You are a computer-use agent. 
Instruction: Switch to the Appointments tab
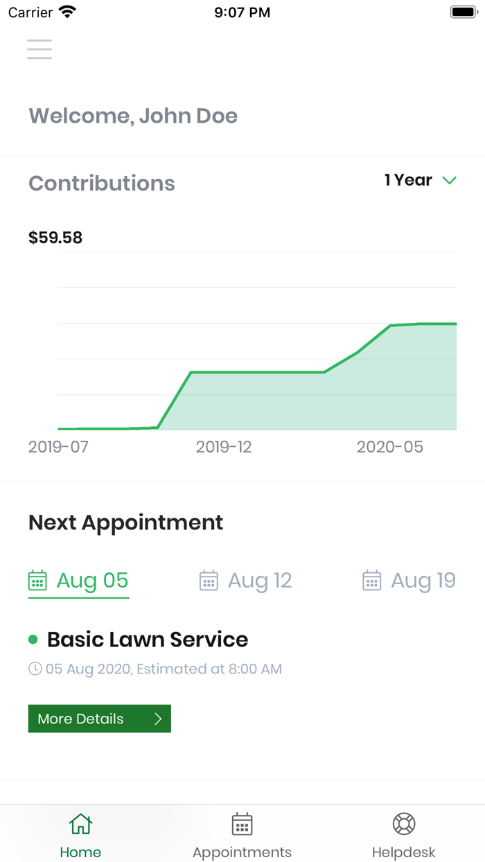[241, 833]
